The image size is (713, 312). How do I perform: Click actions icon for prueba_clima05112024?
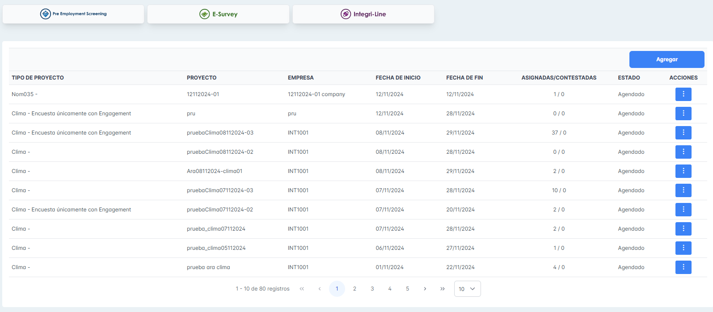(x=683, y=248)
